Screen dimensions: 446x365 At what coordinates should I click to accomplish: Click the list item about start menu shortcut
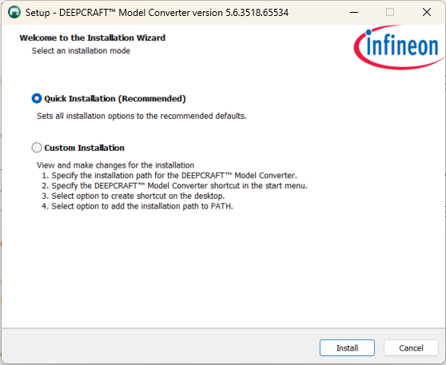[175, 185]
